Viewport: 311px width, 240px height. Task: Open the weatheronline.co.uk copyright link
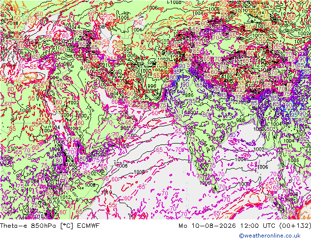point(270,236)
